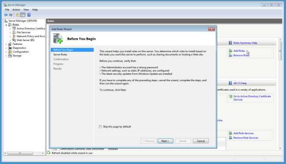Select Before You Begin wizard step
Viewport: 286px width, 164px height.
[72, 50]
